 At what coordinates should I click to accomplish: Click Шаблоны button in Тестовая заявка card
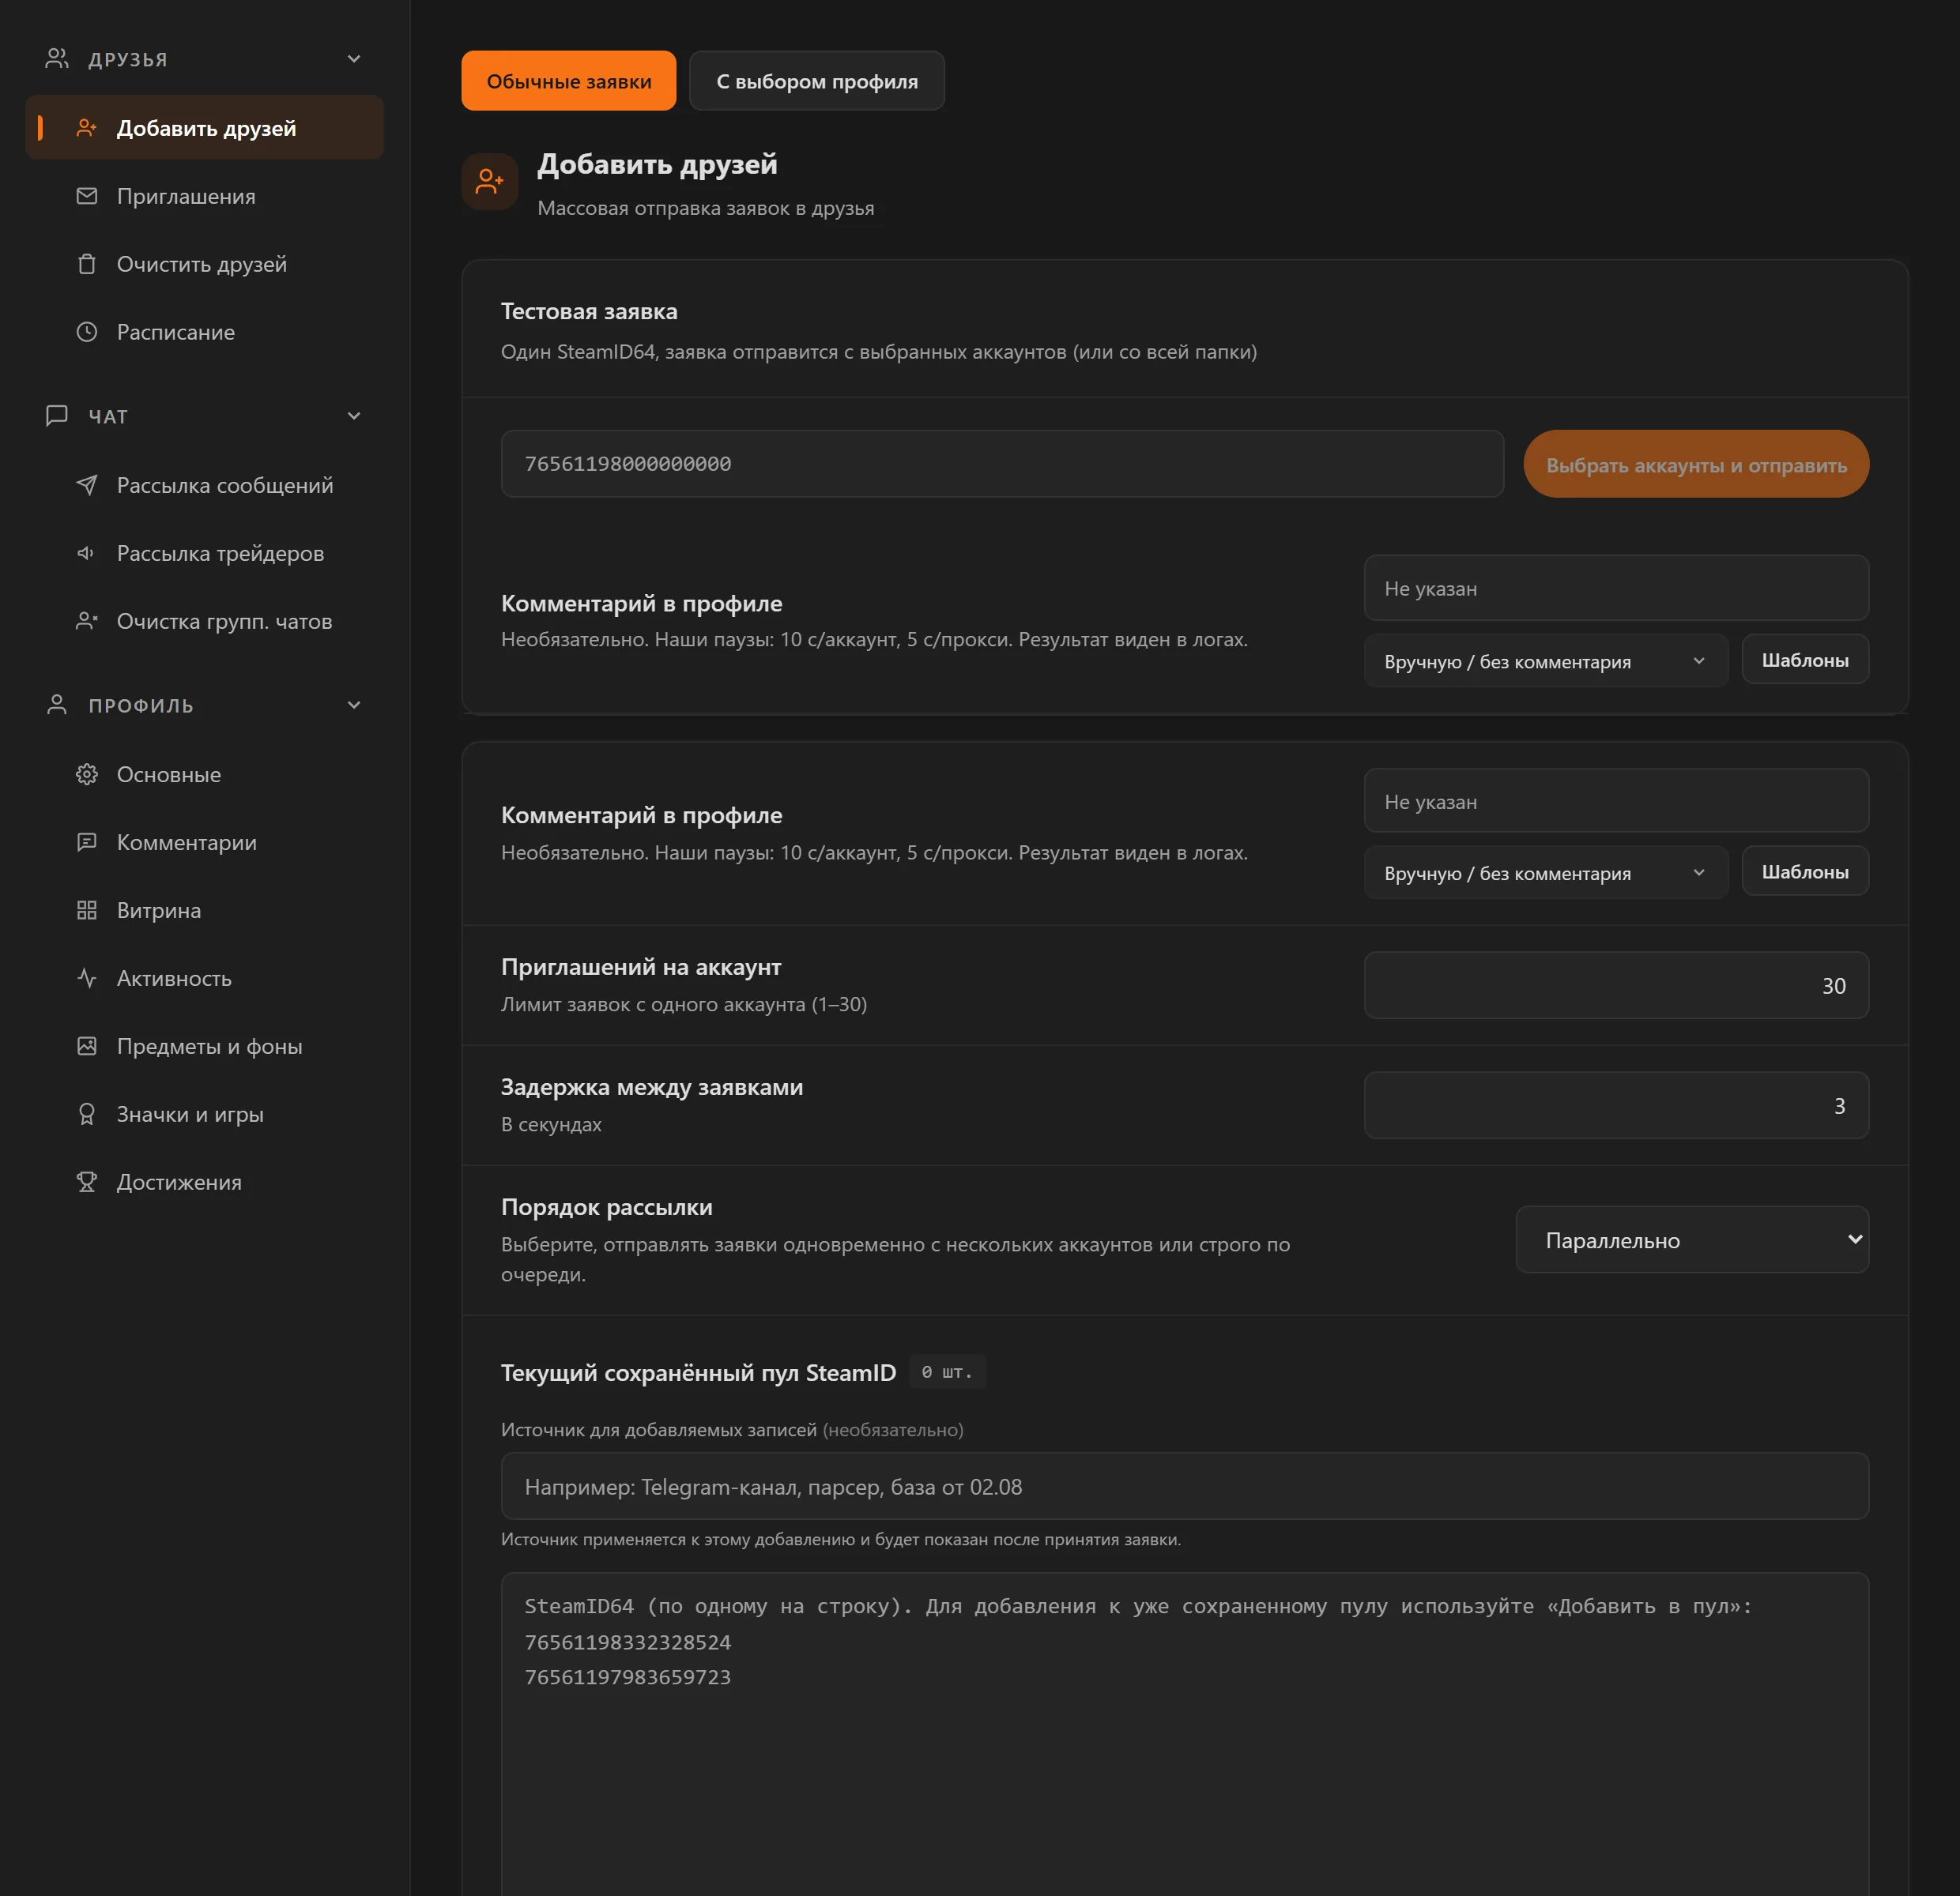coord(1805,660)
